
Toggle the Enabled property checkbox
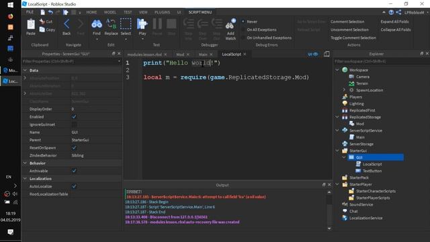coord(74,116)
